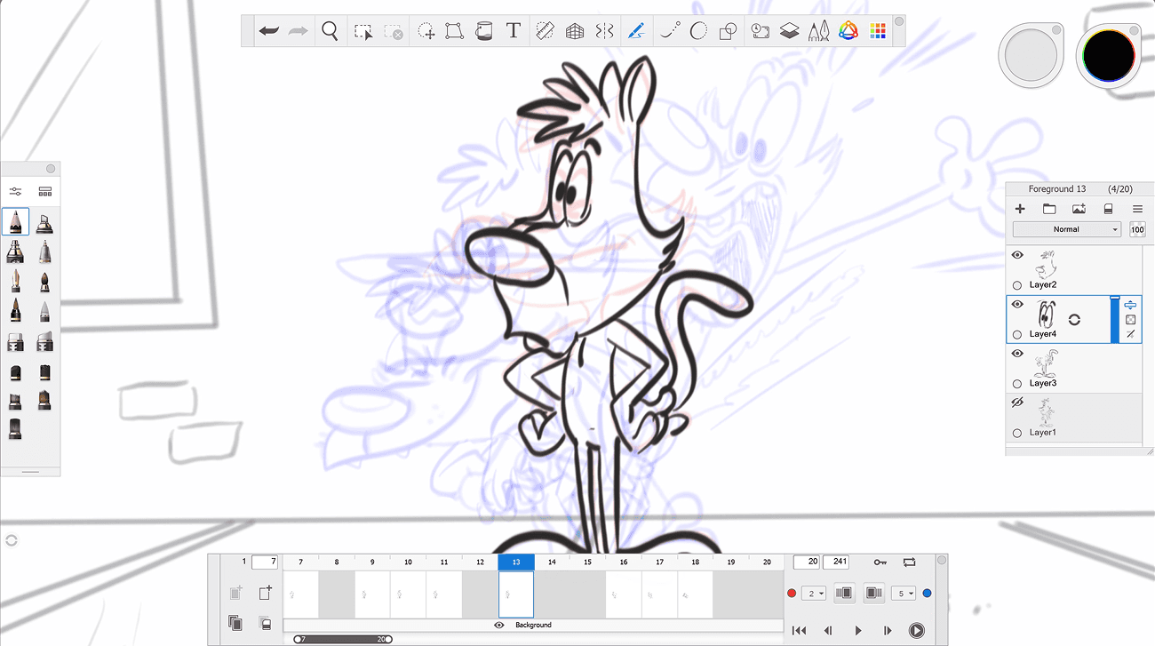1155x646 pixels.
Task: Show the hidden Layer1
Action: click(x=1018, y=403)
